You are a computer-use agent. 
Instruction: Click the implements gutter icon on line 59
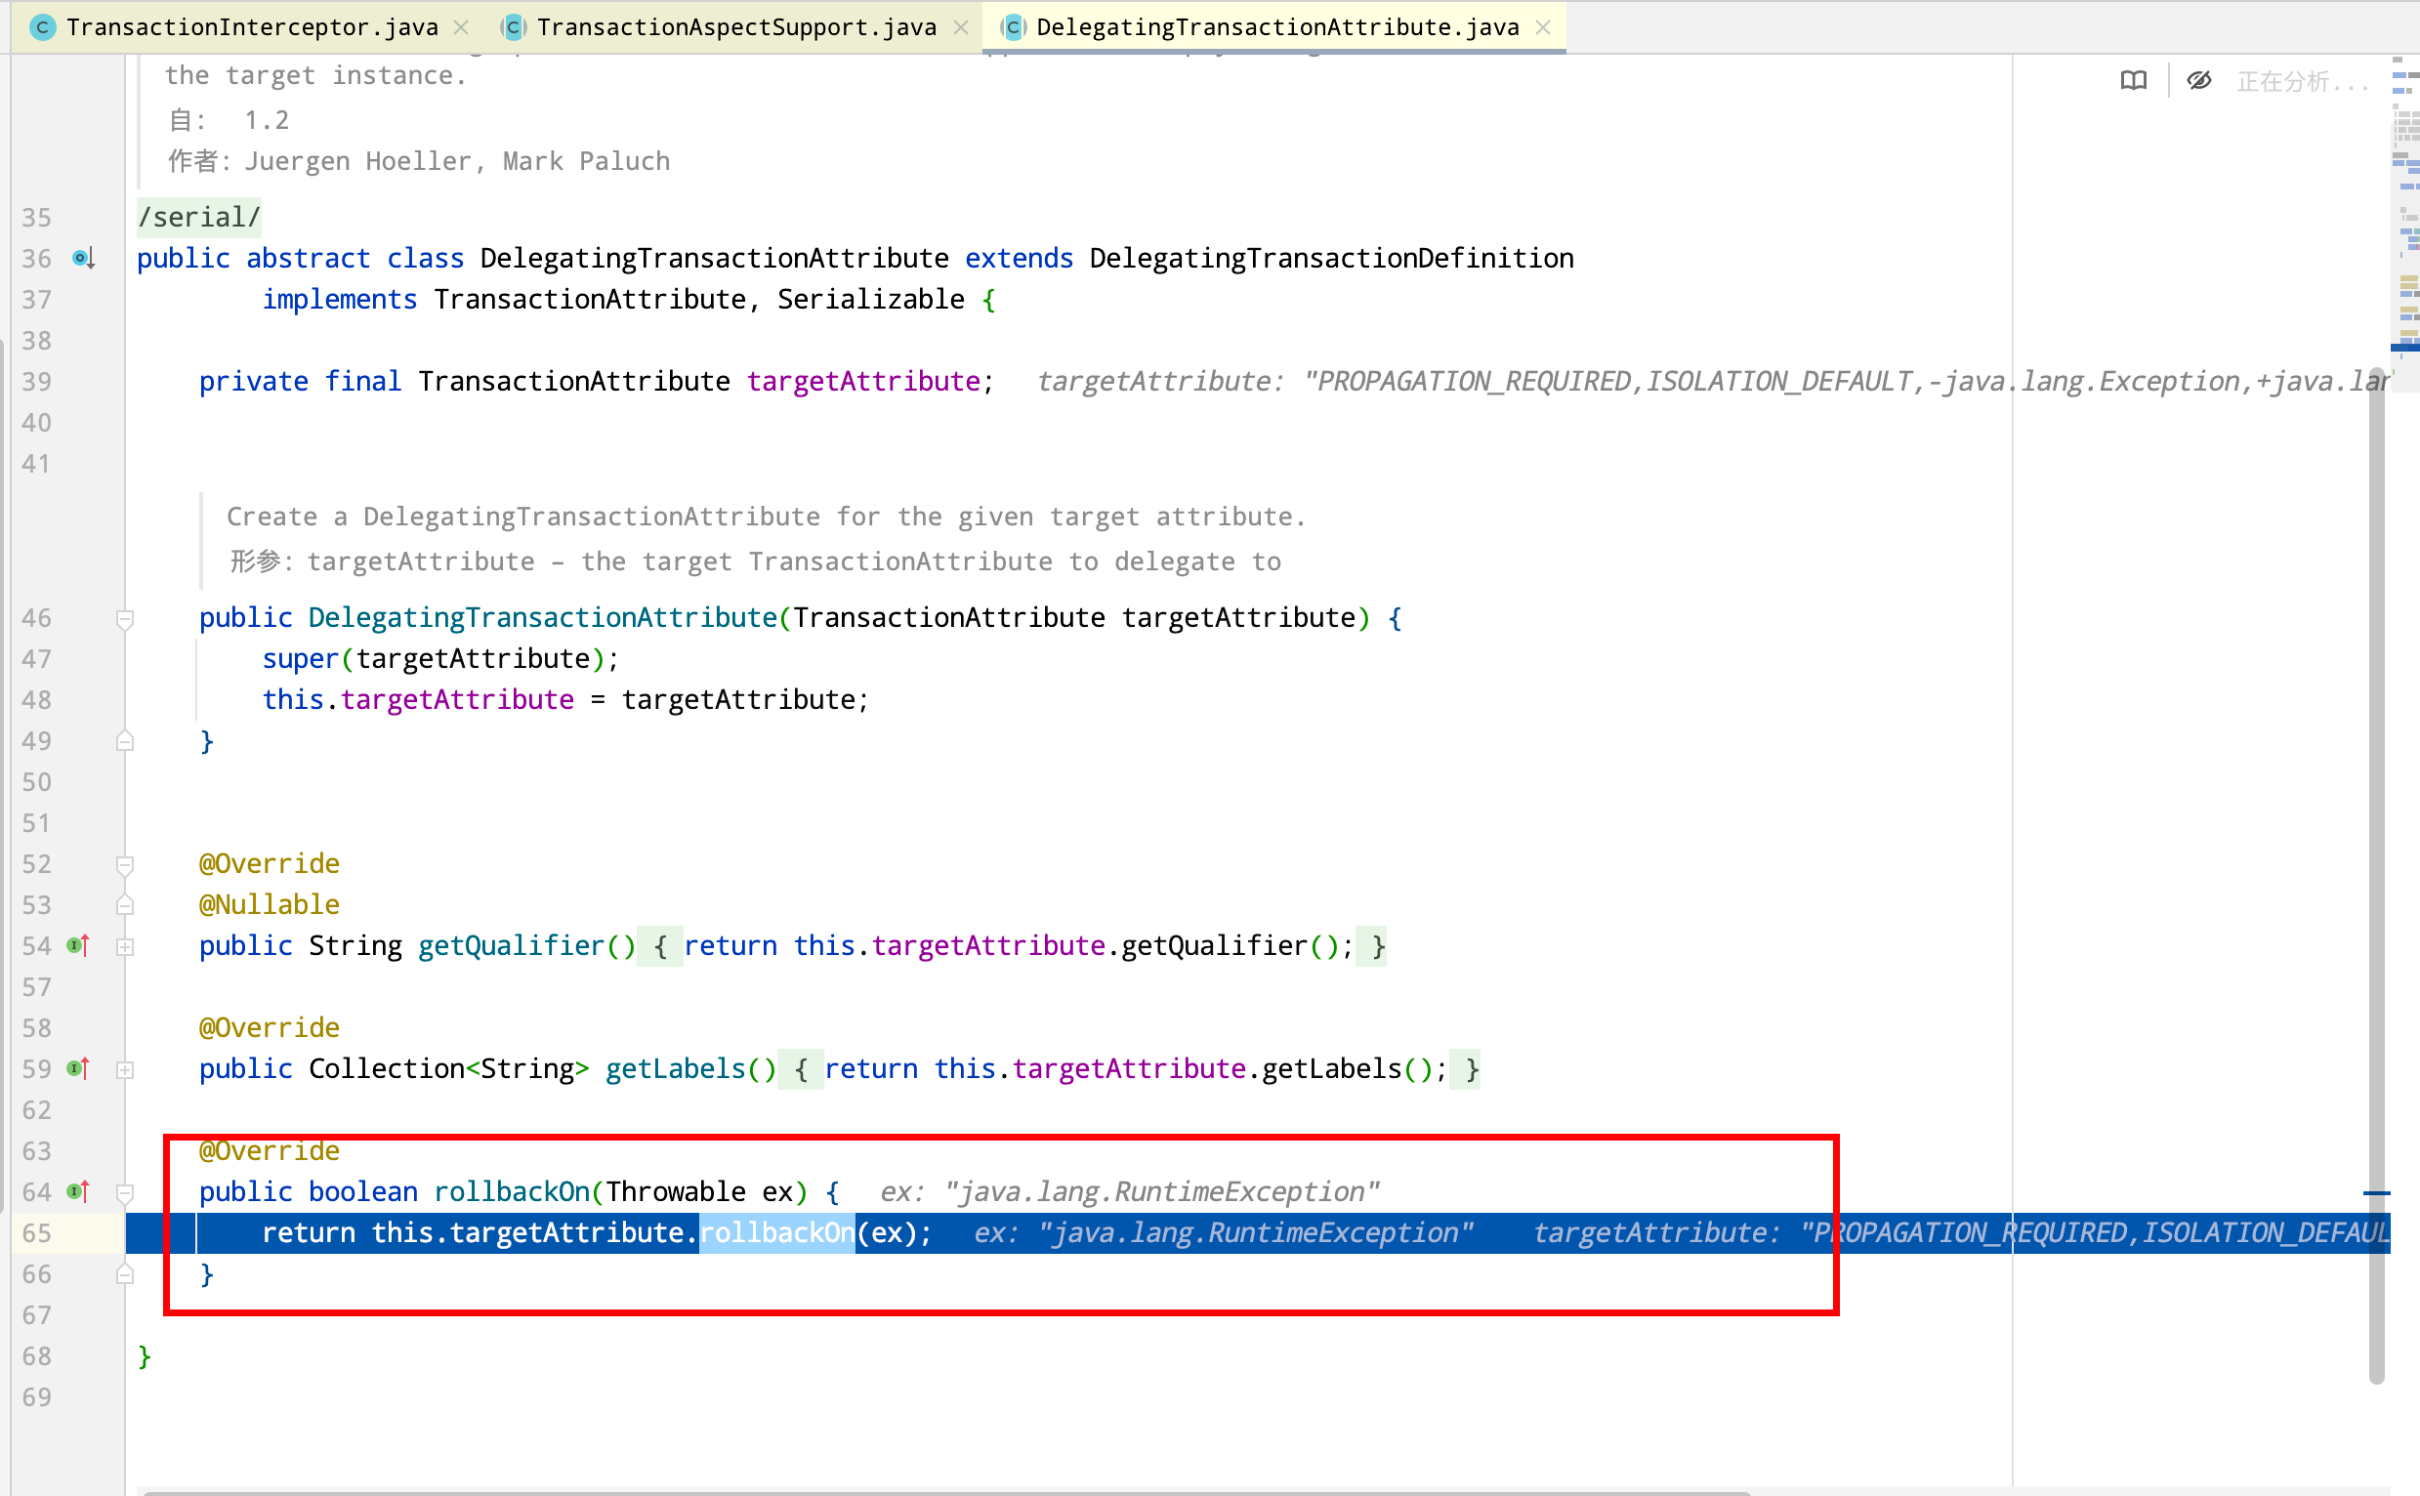79,1068
